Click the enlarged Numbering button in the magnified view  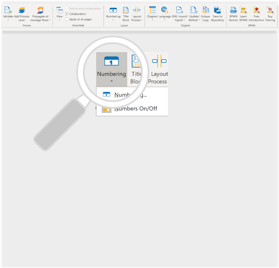click(x=112, y=69)
